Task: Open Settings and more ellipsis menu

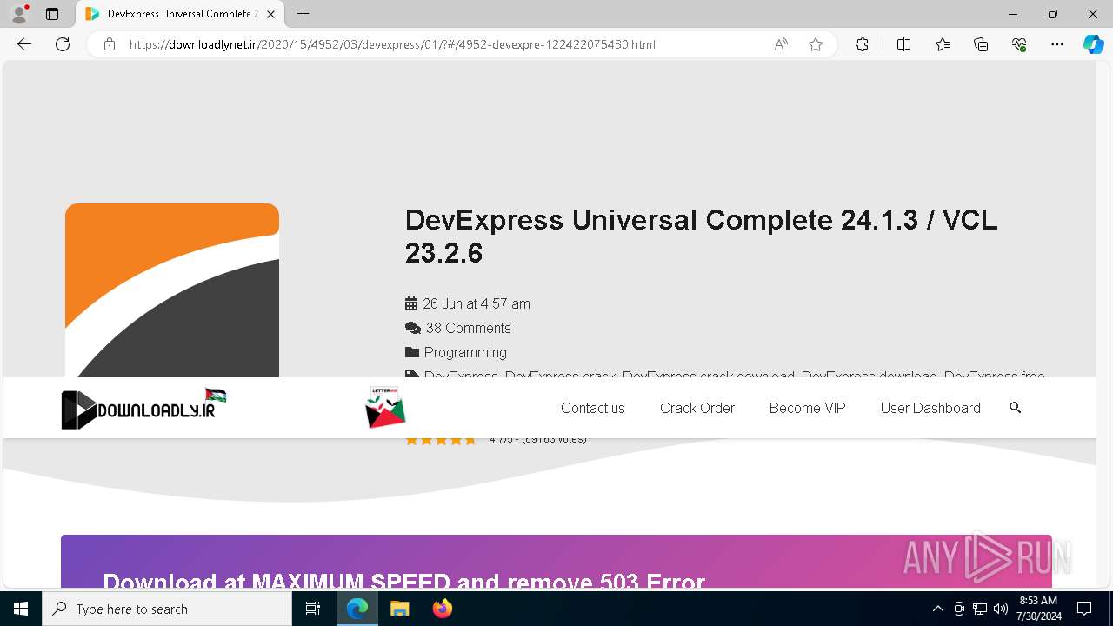Action: [1057, 44]
